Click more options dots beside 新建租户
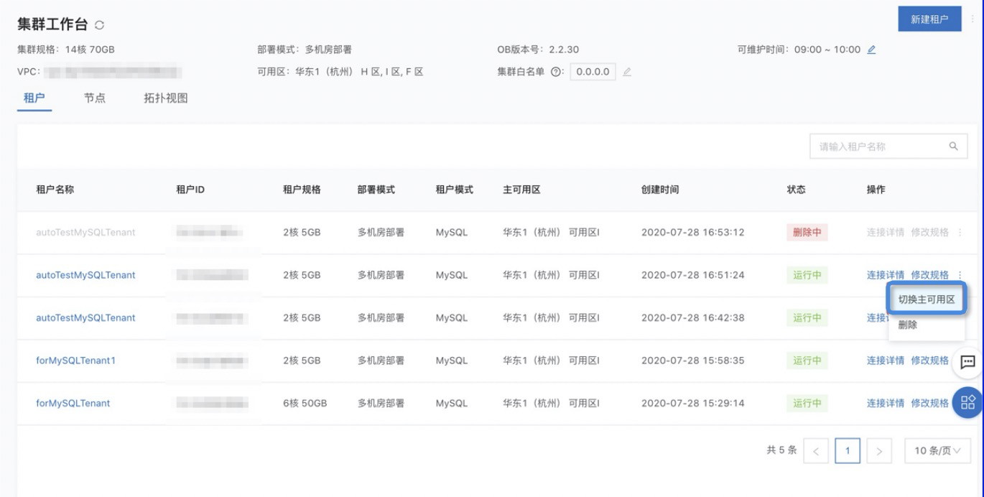Viewport: 984px width, 497px height. (x=973, y=19)
